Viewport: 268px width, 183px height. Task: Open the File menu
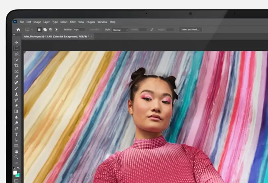(x=22, y=22)
